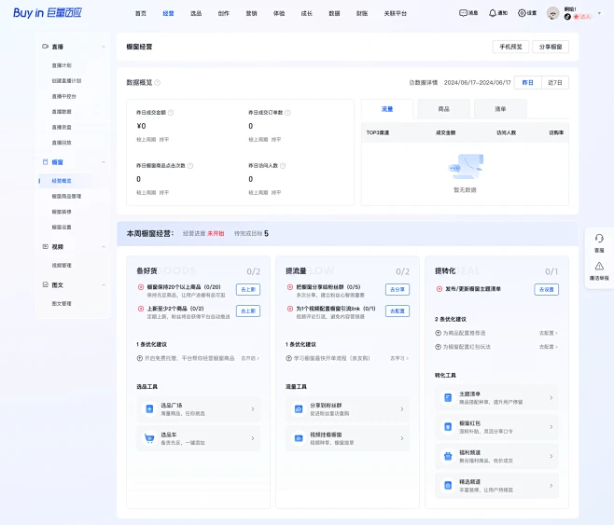Click the 去设置 button
The image size is (614, 525).
(x=546, y=289)
